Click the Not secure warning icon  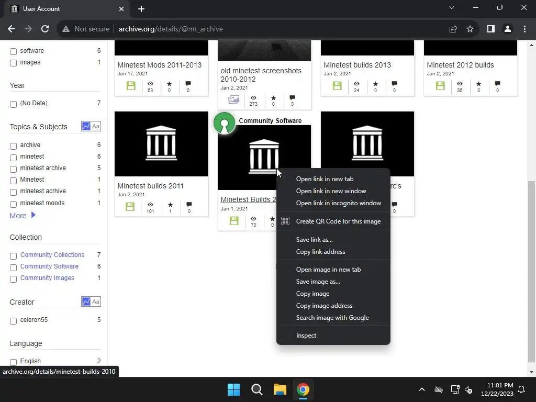pyautogui.click(x=66, y=29)
